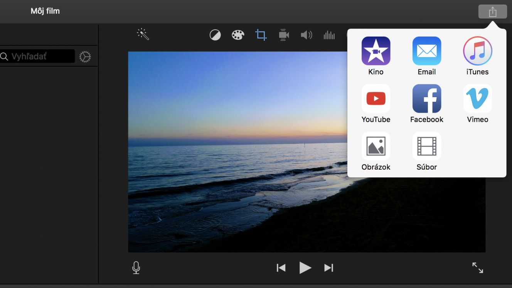
Task: Click into the Vyhľadať search field
Action: 37,56
